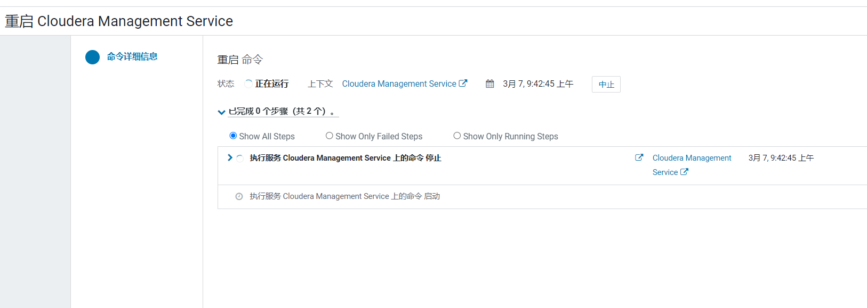Click the 上下文 label
The height and width of the screenshot is (308, 867).
pos(320,84)
